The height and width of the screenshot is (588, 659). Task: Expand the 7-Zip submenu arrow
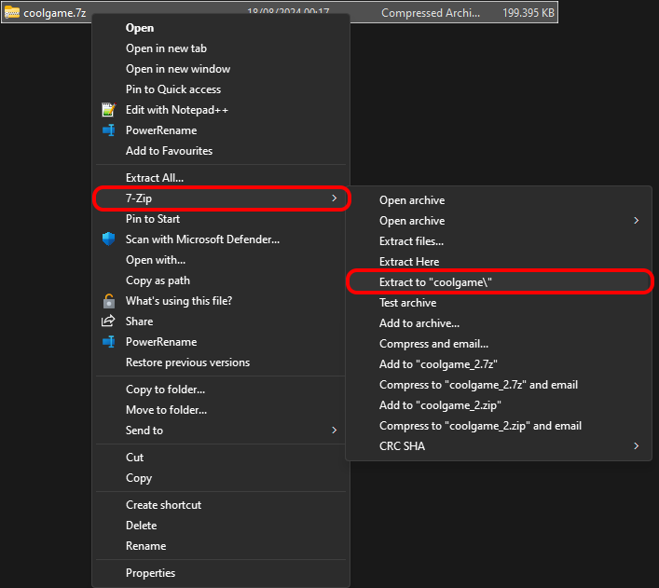click(334, 198)
